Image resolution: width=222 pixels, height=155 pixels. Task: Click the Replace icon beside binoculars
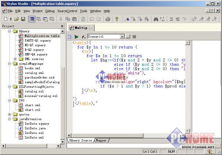pos(162,19)
